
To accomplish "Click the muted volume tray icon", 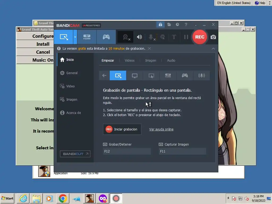I will [246, 198].
